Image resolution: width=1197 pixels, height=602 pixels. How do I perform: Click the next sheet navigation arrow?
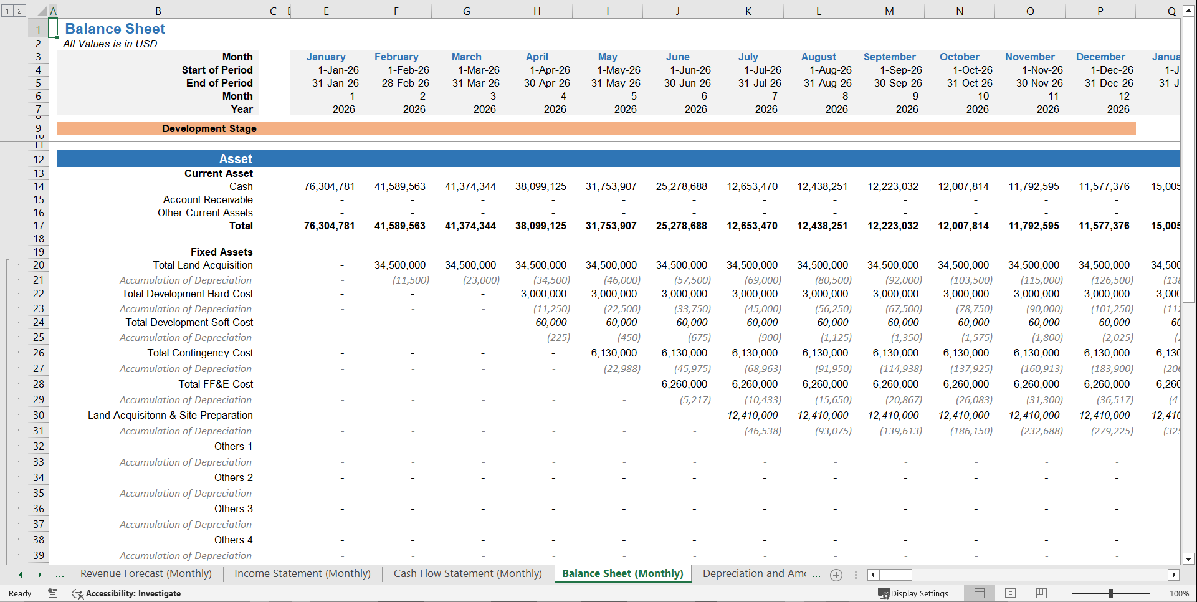coord(40,575)
